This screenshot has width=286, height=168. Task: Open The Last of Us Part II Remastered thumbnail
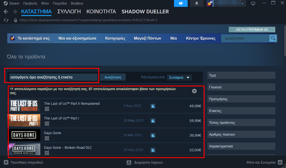24,106
